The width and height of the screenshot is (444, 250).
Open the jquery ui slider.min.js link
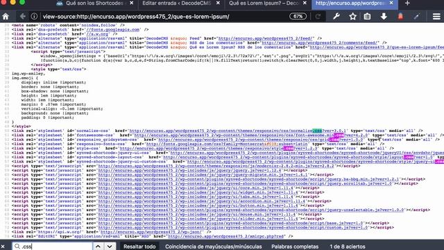(x=199, y=219)
